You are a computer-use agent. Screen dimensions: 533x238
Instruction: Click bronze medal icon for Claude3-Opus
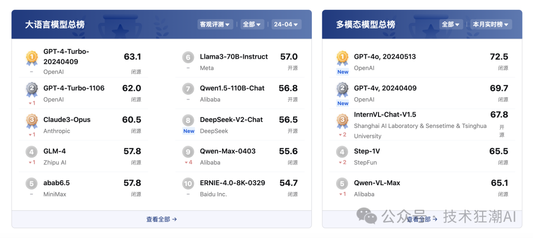click(32, 121)
